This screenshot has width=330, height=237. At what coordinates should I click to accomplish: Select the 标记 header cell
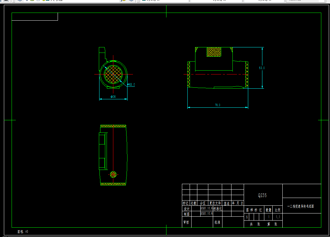point(186,203)
